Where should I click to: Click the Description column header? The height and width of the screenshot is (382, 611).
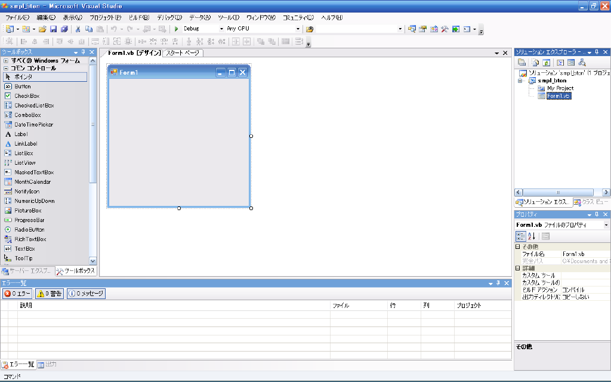174,306
